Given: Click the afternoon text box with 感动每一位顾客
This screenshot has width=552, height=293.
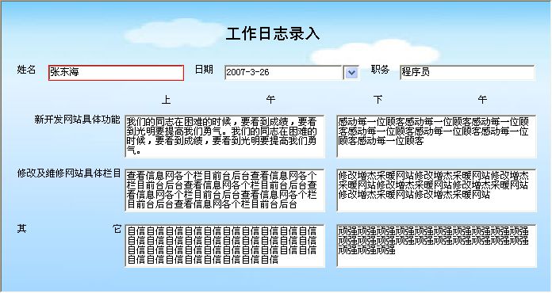Looking at the screenshot, I should coord(436,136).
